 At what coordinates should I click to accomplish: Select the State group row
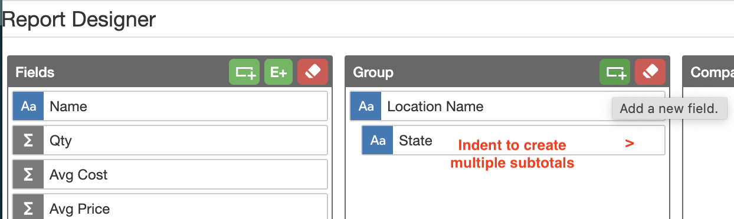pos(513,141)
